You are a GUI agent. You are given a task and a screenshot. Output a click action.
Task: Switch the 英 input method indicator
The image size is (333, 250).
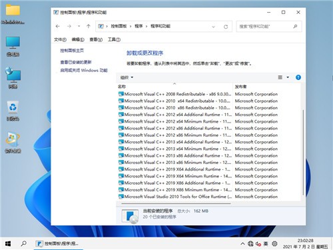[x=266, y=244]
